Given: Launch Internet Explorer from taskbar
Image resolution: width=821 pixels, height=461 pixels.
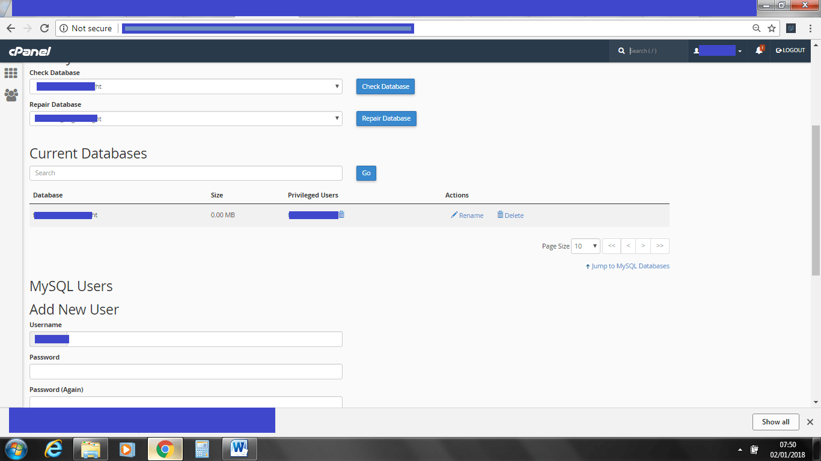Looking at the screenshot, I should (54, 448).
